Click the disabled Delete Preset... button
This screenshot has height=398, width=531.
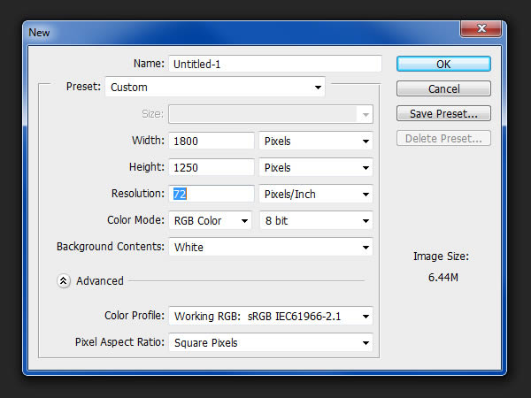(443, 138)
